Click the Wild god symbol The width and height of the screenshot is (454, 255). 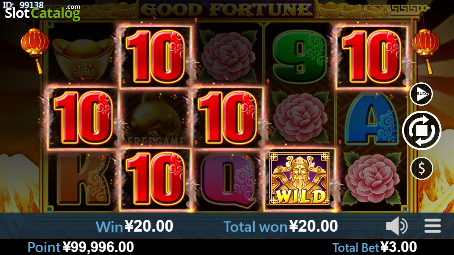(x=300, y=179)
